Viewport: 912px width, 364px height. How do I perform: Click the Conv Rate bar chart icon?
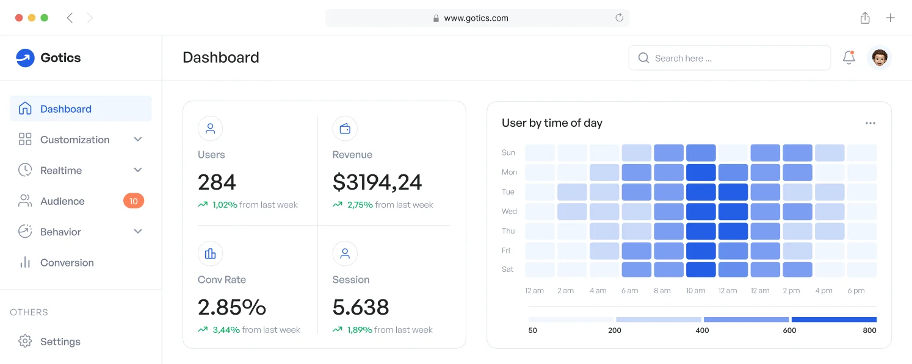pos(210,254)
